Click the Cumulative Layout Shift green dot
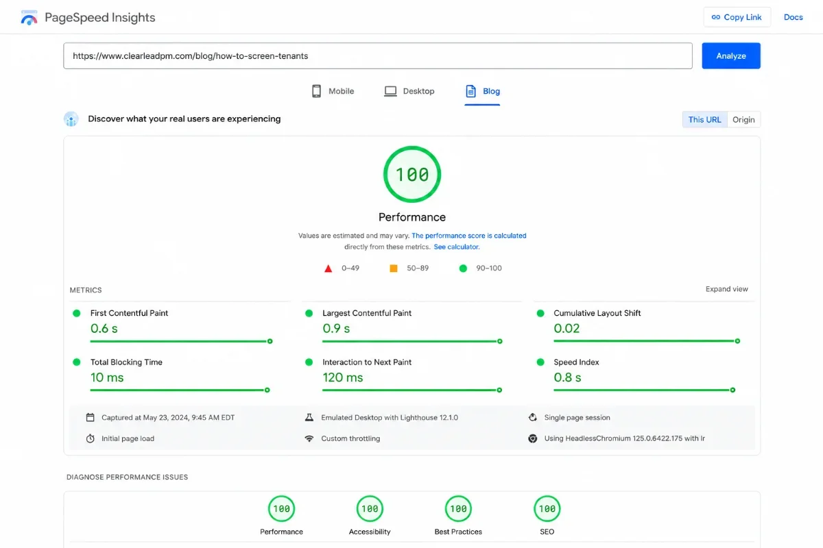823x548 pixels. tap(540, 313)
